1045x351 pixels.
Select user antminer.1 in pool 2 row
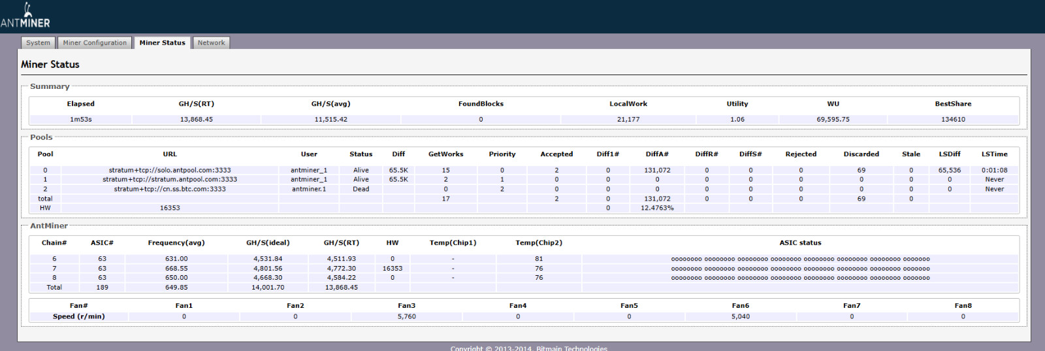click(309, 189)
